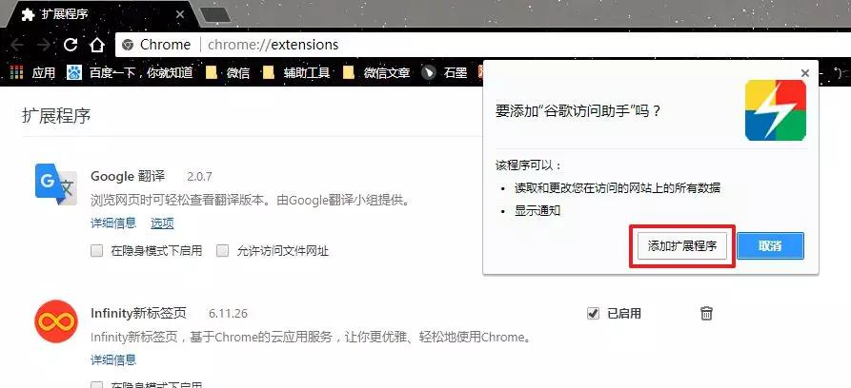
Task: Click the version text 6.11.26
Action: click(228, 313)
